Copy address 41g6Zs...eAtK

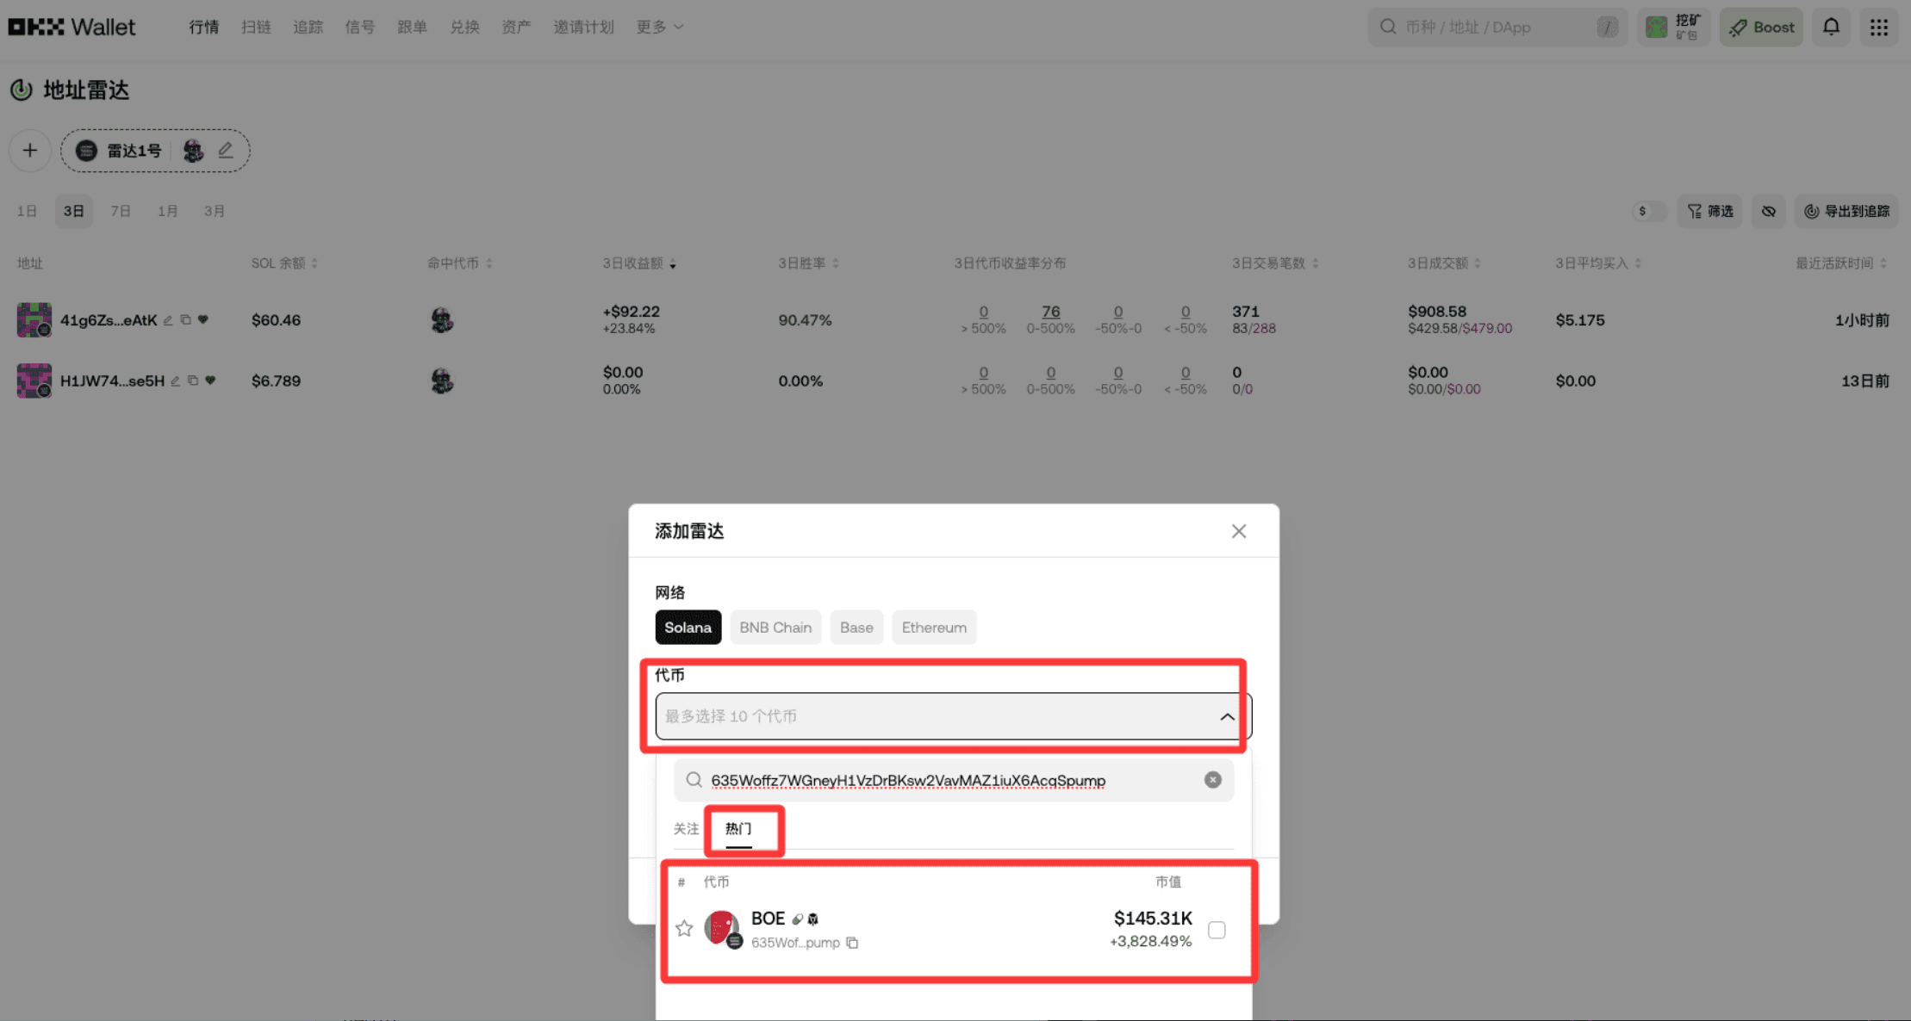(185, 320)
